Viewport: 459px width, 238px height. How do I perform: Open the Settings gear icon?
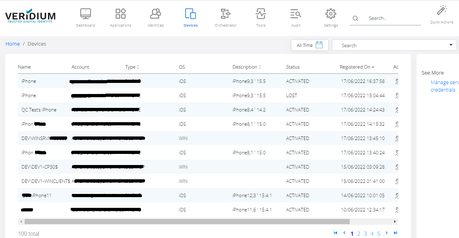331,14
